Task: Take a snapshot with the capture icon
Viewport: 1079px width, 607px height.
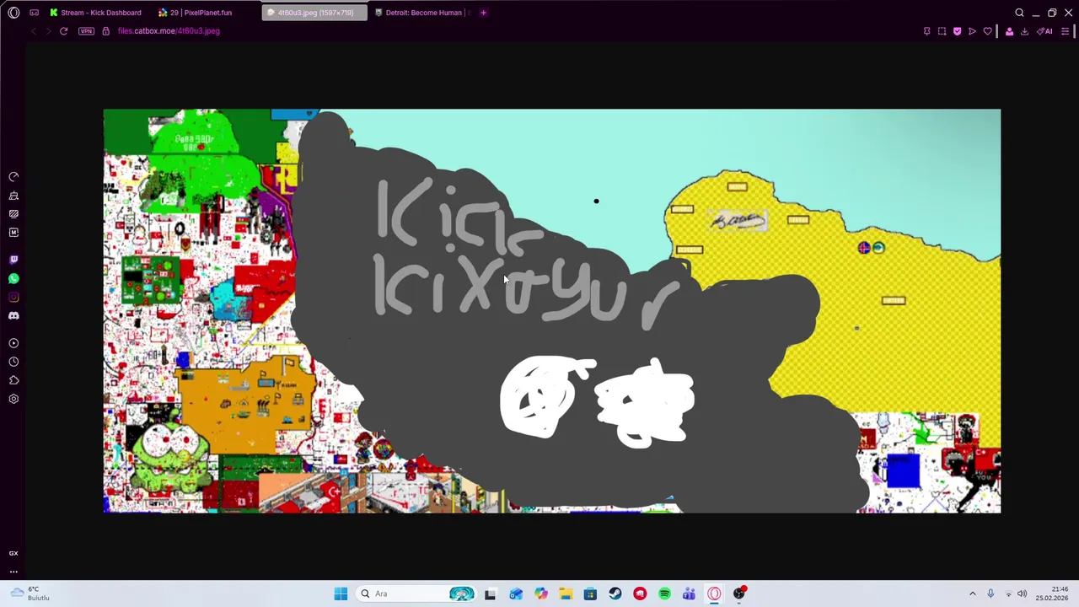Action: click(942, 31)
